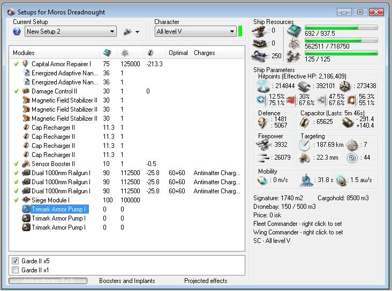Click the Active drones 5 / 5 bar
Screen dimensions: 392x291
pos(48,281)
